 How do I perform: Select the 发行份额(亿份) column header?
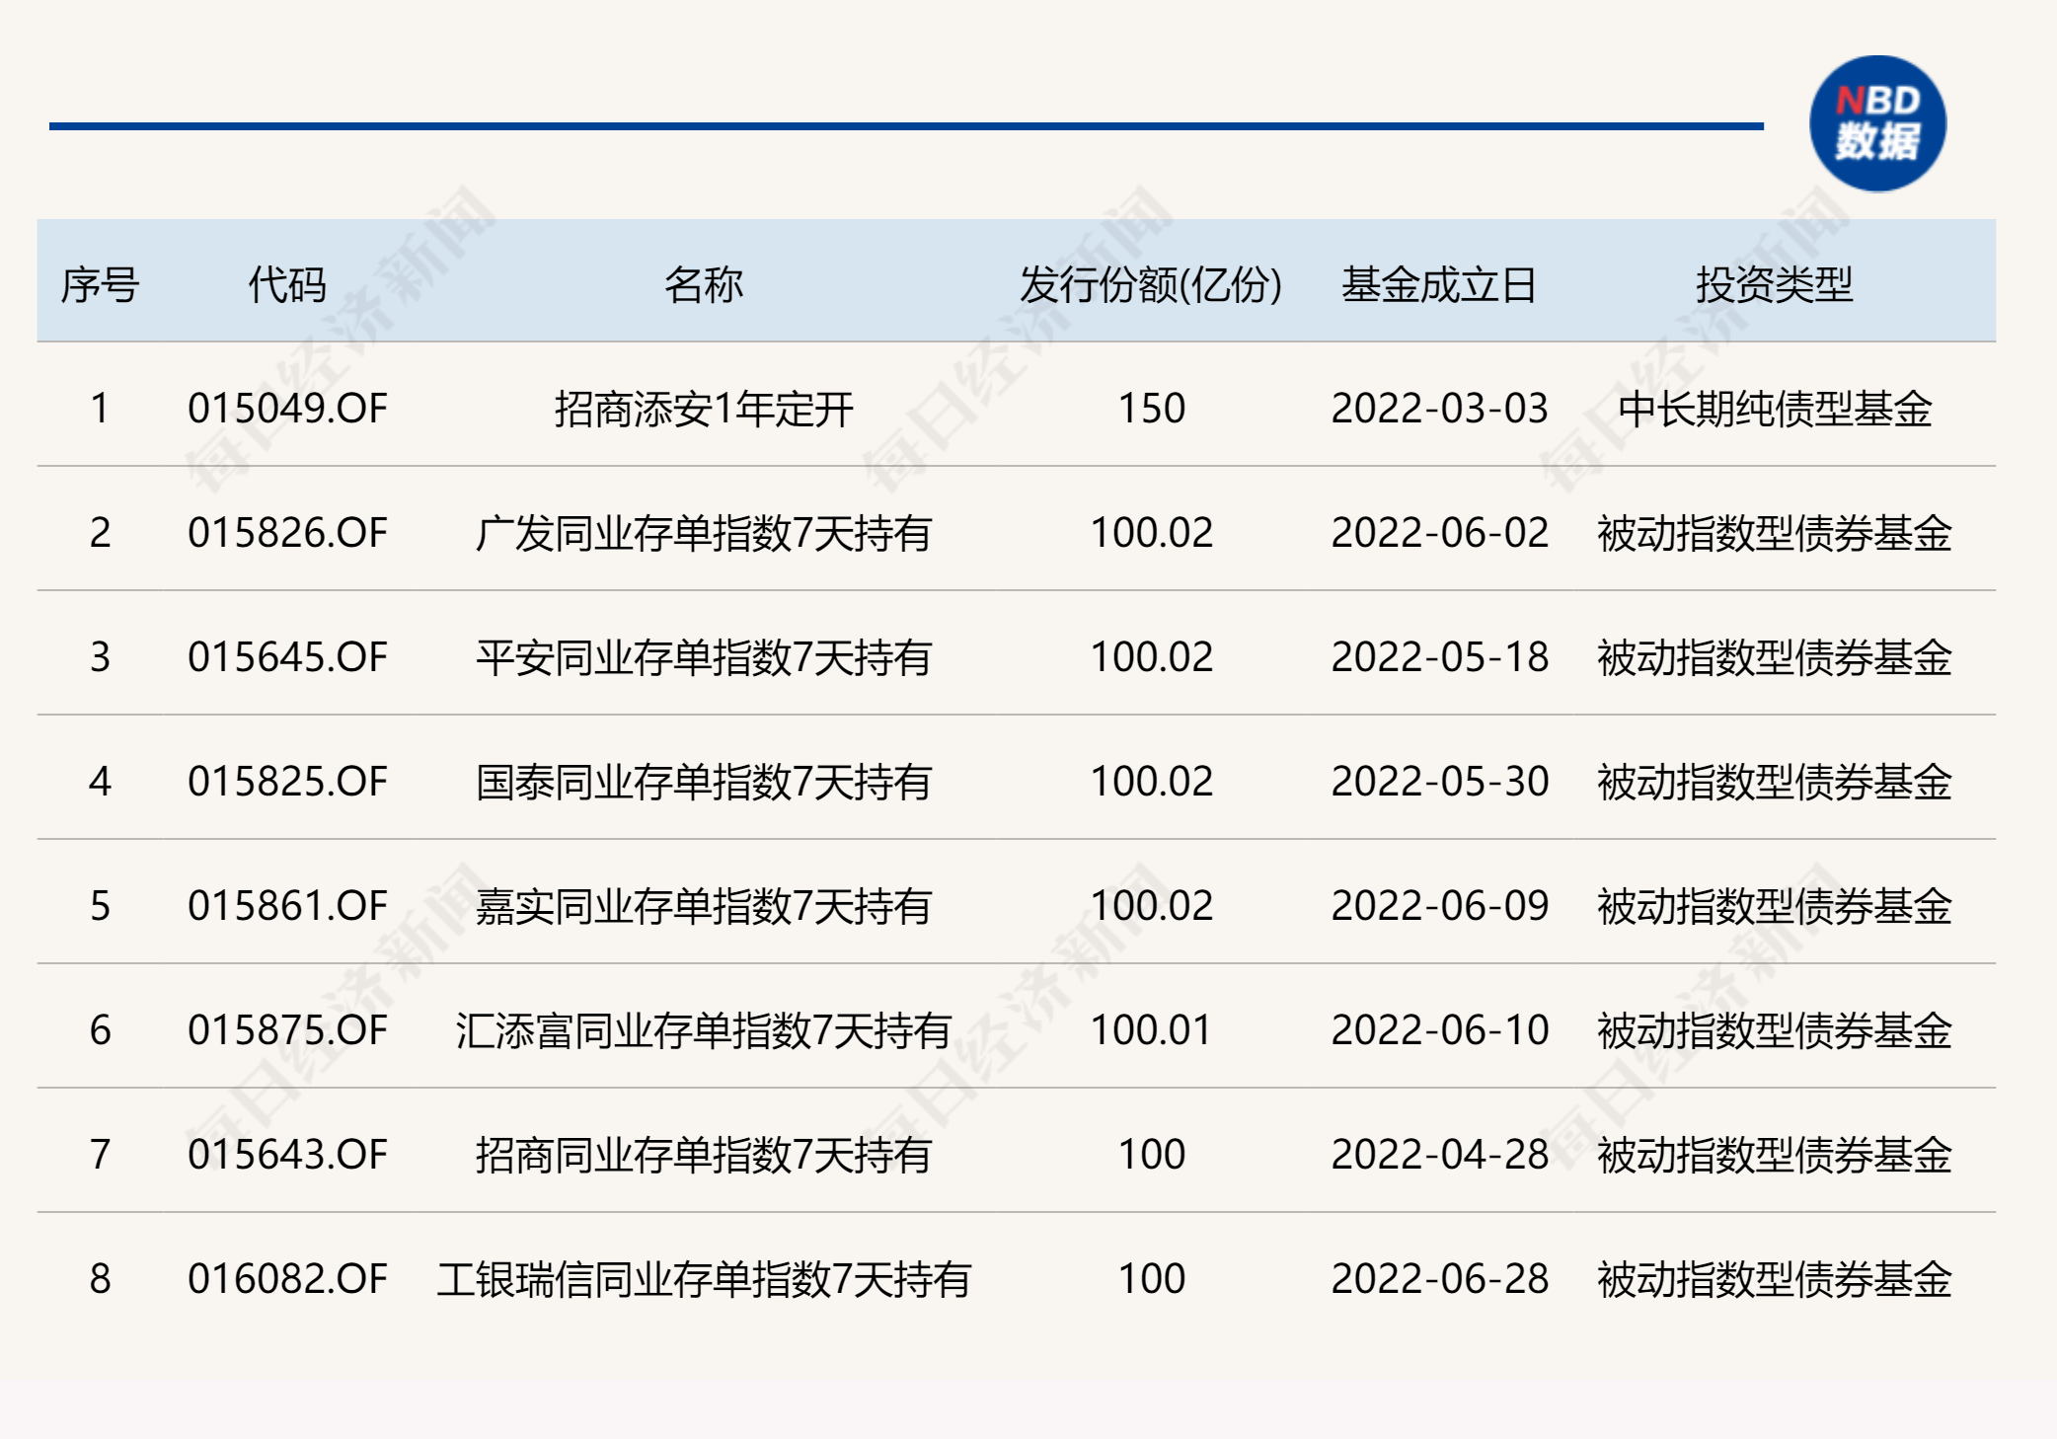pyautogui.click(x=1151, y=285)
